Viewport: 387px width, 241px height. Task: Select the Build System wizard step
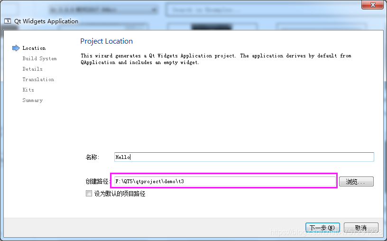pos(39,58)
